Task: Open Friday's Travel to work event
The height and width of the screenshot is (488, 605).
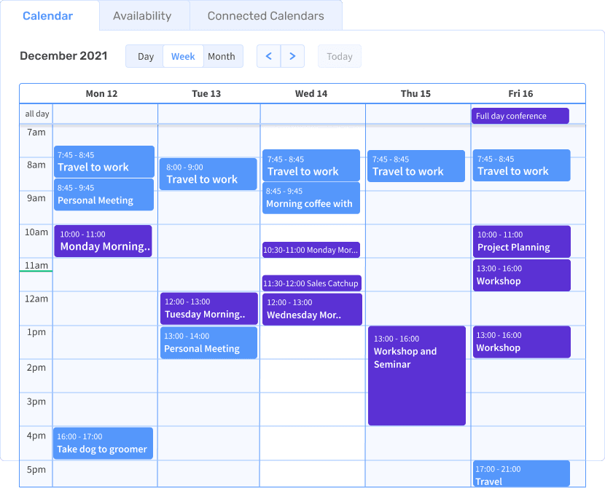Action: [522, 165]
